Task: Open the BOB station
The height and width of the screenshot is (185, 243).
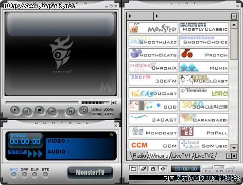Action: [154, 106]
